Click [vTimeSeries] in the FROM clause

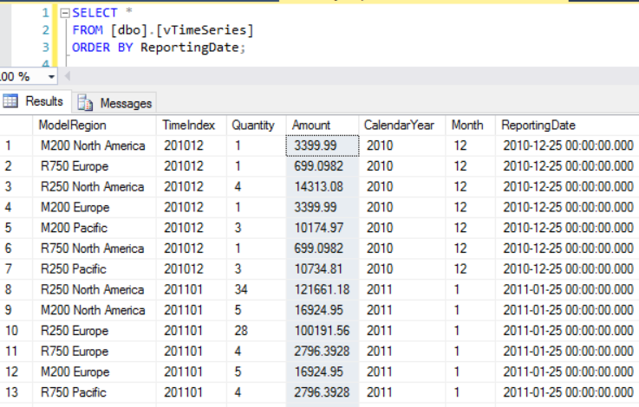pos(205,30)
